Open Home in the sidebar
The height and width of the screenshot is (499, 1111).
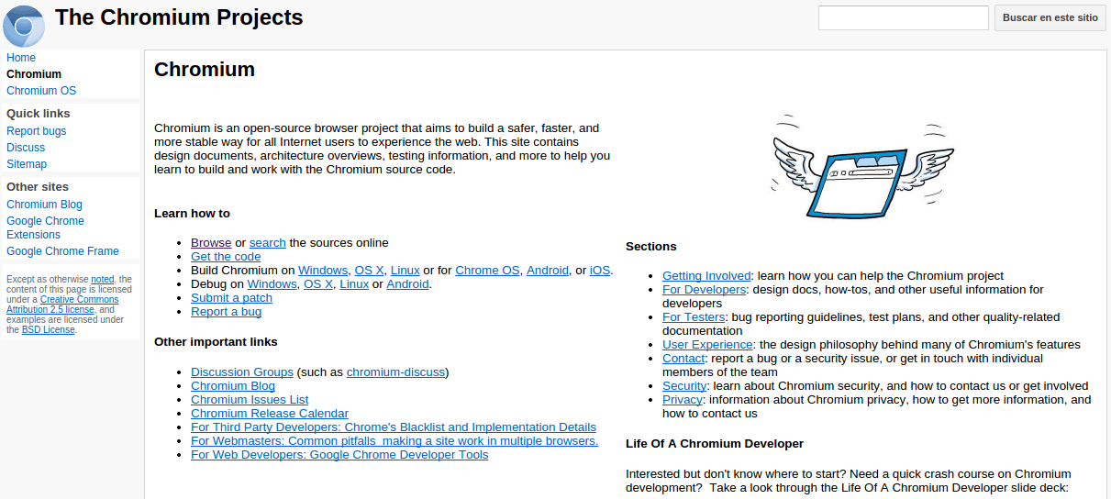pyautogui.click(x=21, y=58)
